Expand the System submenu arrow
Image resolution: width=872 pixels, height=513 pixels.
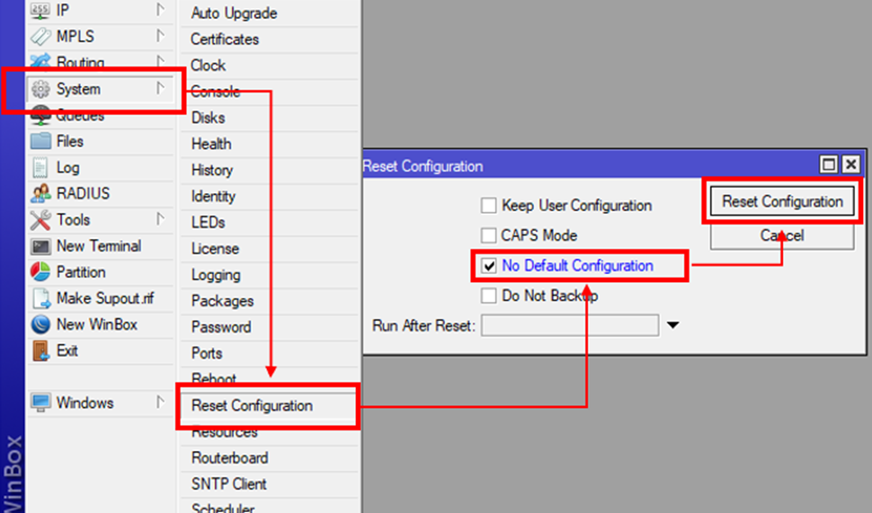[160, 88]
